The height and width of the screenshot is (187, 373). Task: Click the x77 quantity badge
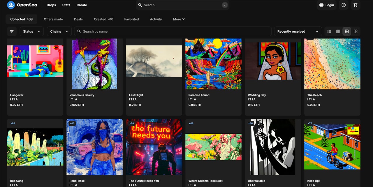[310, 124]
